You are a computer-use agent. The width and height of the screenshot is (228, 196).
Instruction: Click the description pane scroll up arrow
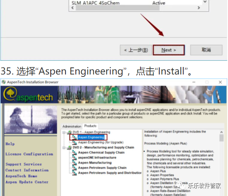click(x=221, y=132)
